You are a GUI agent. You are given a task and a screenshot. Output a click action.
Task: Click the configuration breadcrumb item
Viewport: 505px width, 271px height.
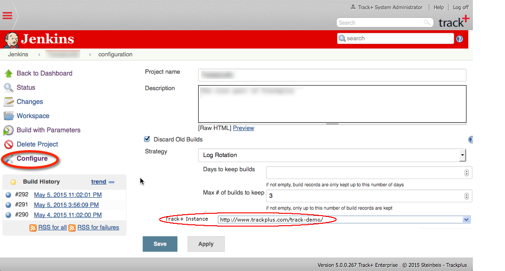(x=115, y=54)
